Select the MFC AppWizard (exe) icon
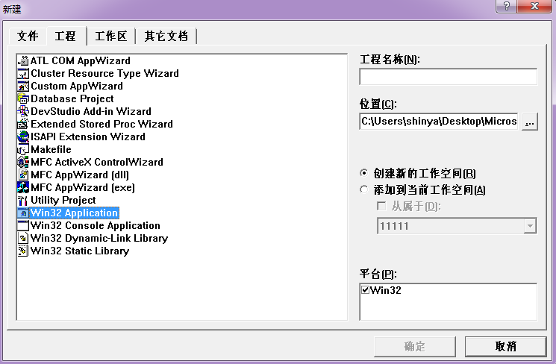The image size is (556, 364). pos(23,188)
